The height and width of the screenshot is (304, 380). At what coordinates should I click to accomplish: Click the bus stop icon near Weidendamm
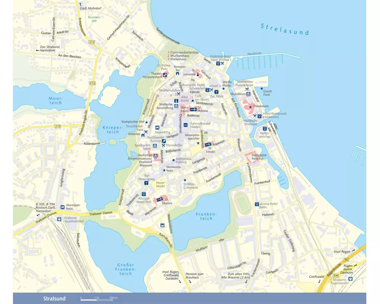(162, 225)
